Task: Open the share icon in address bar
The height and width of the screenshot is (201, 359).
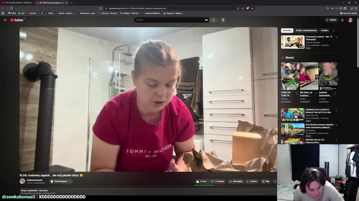Action: (x=243, y=8)
